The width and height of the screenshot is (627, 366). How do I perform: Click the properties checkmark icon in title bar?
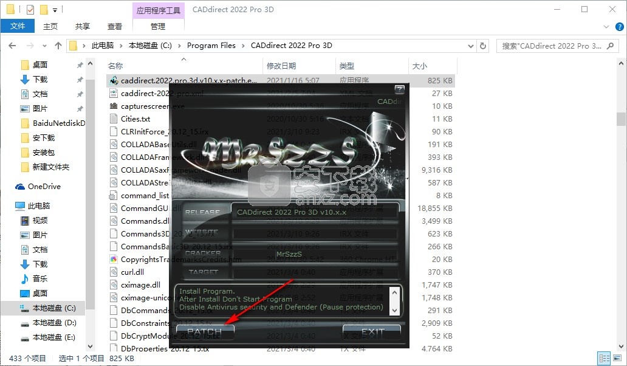pos(30,9)
